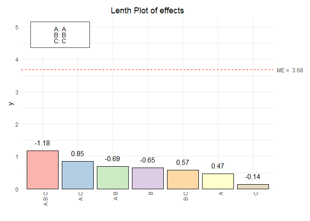This screenshot has width=310, height=221.
Task: Click the purple B bar
Action: click(148, 178)
